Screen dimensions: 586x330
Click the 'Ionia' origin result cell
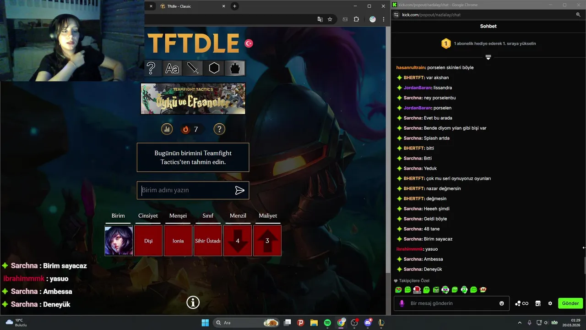click(178, 241)
